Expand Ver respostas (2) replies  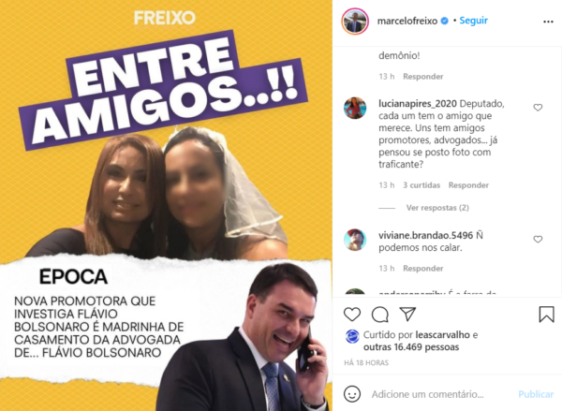[x=437, y=208]
